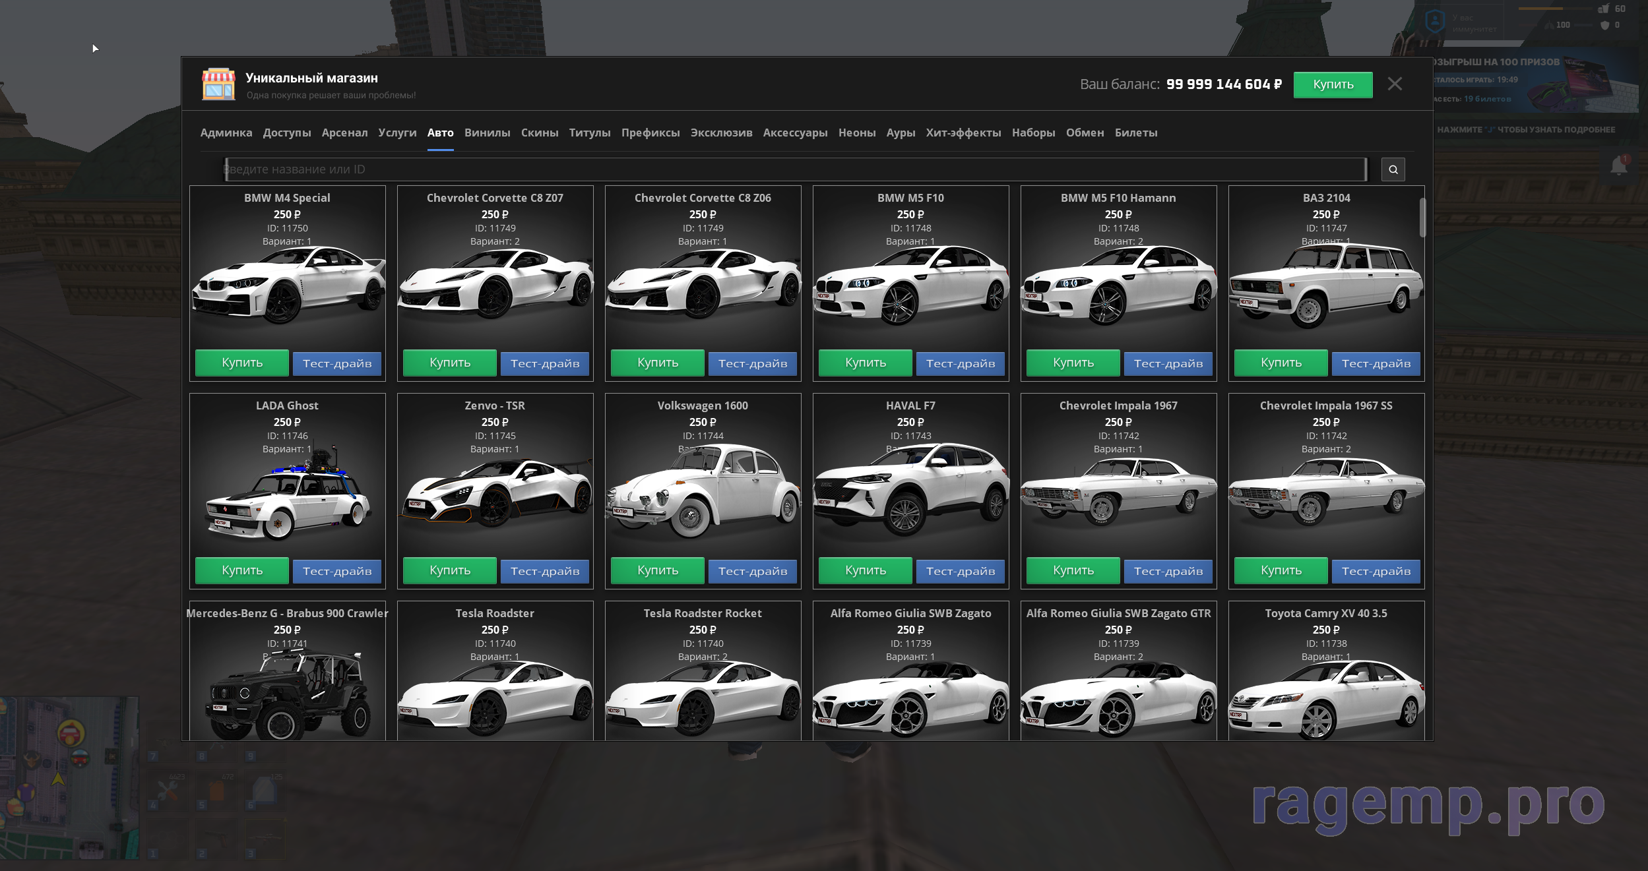Click the magnifier search icon button
The image size is (1648, 871).
click(x=1393, y=169)
